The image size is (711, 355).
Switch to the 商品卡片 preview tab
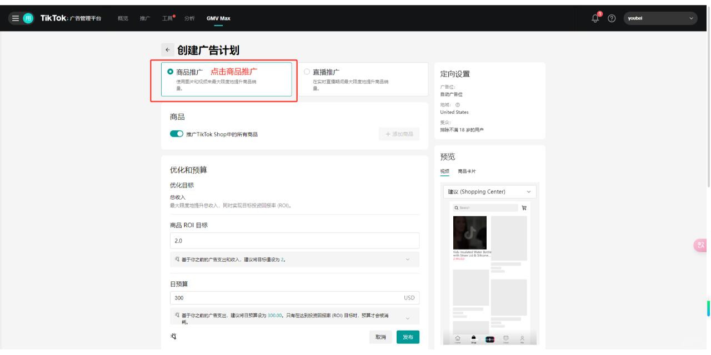pos(467,171)
